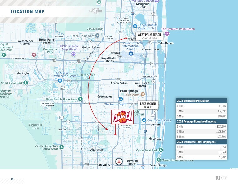Click the Lake Clarke Shores label

coord(141,84)
